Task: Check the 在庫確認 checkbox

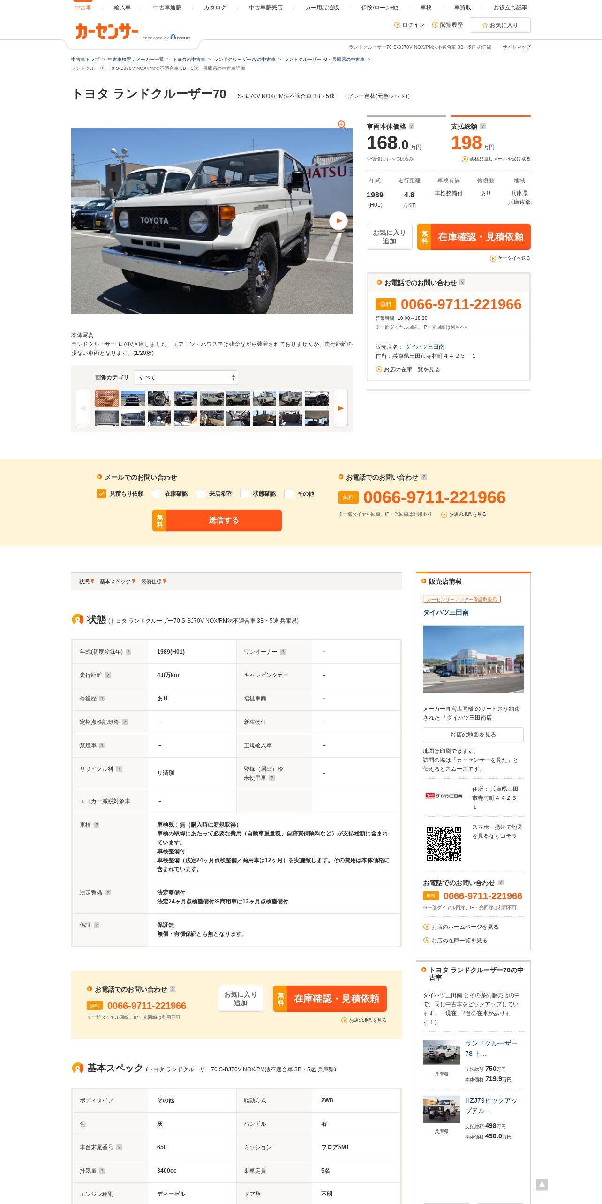Action: coord(157,494)
